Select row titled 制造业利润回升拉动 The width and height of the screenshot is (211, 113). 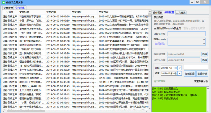click(75, 45)
